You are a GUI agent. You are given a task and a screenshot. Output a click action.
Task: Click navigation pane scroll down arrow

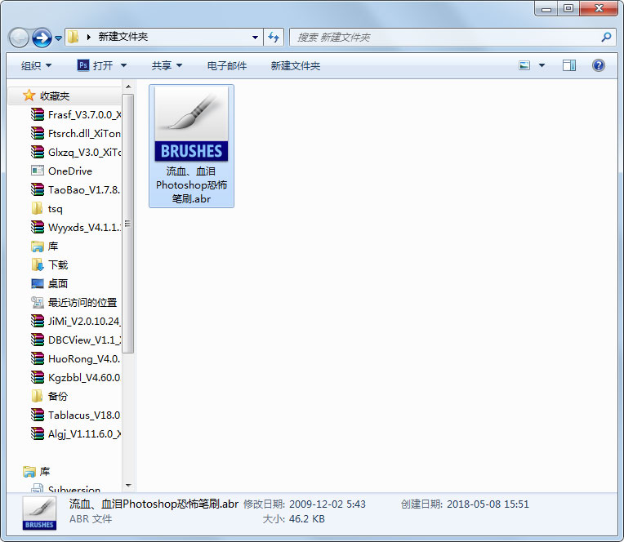128,485
